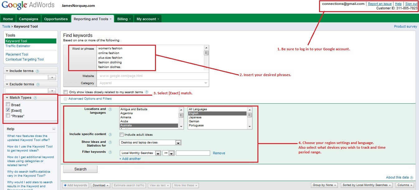Select Japanese in the languages list
Viewport: 419px width, 190px height.
(x=195, y=117)
